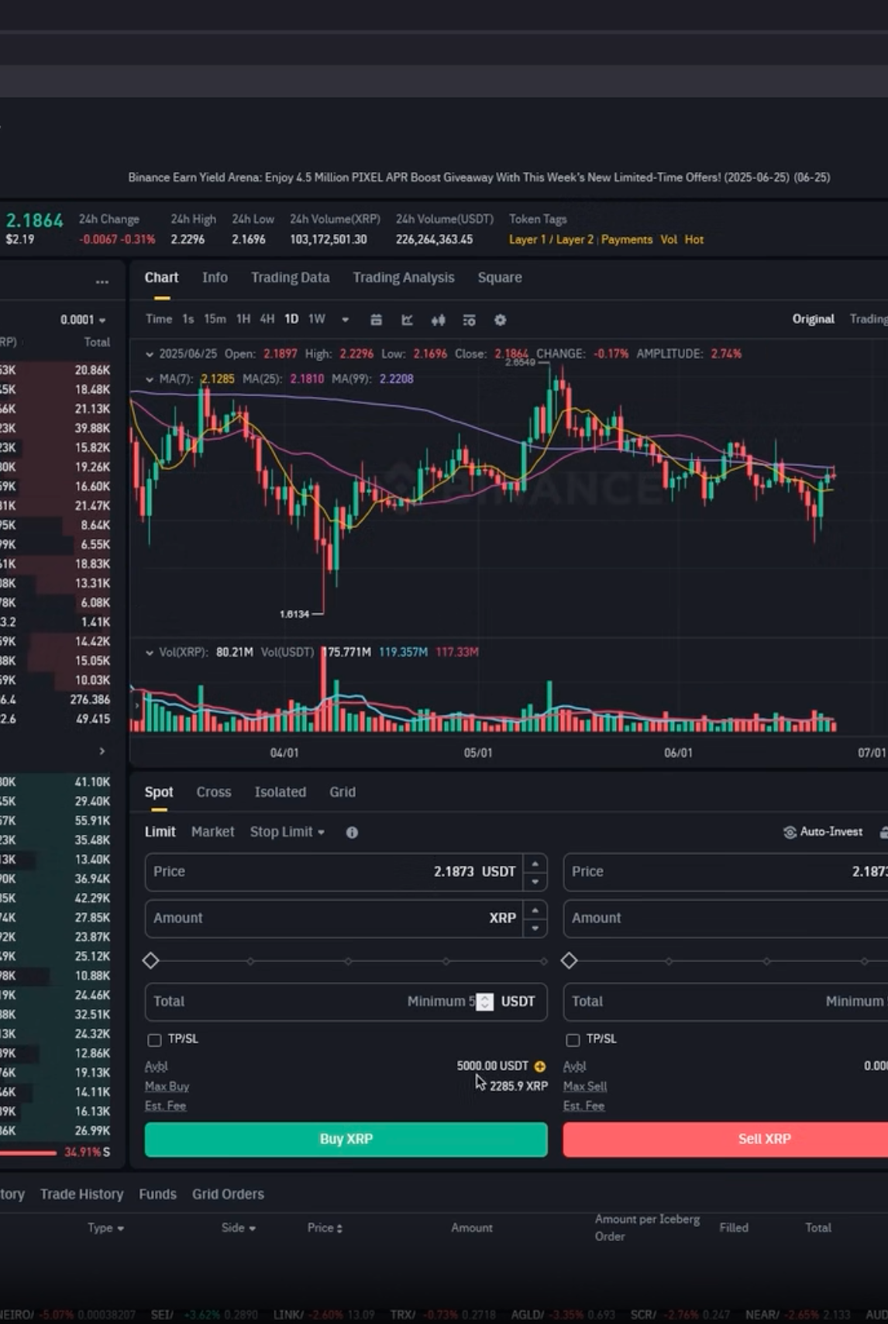The width and height of the screenshot is (888, 1324).
Task: Open technical indicators chart icon
Action: [407, 319]
